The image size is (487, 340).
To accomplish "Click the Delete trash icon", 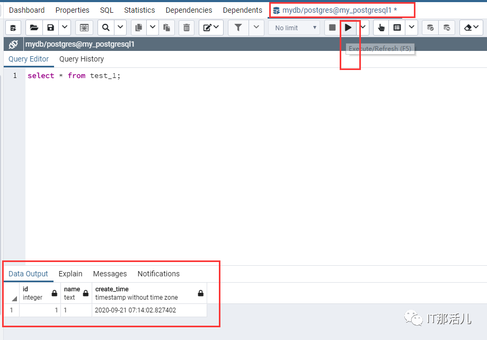I will (x=187, y=28).
